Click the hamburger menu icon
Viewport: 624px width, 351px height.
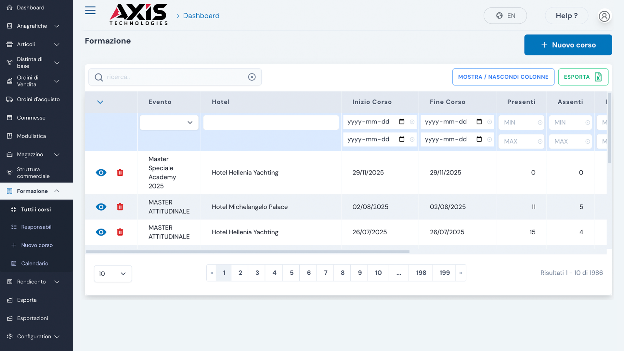click(90, 10)
